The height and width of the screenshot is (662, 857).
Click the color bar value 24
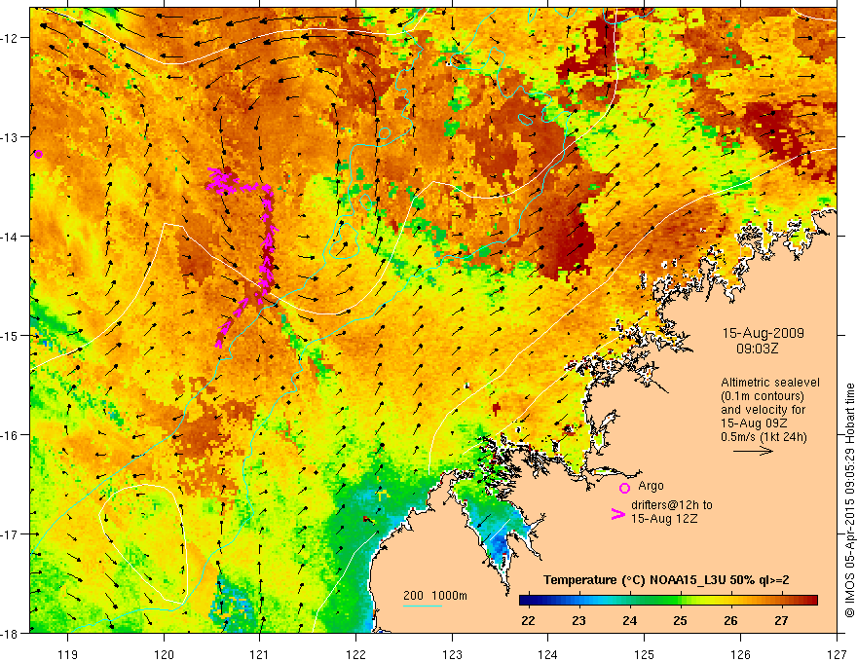630,620
